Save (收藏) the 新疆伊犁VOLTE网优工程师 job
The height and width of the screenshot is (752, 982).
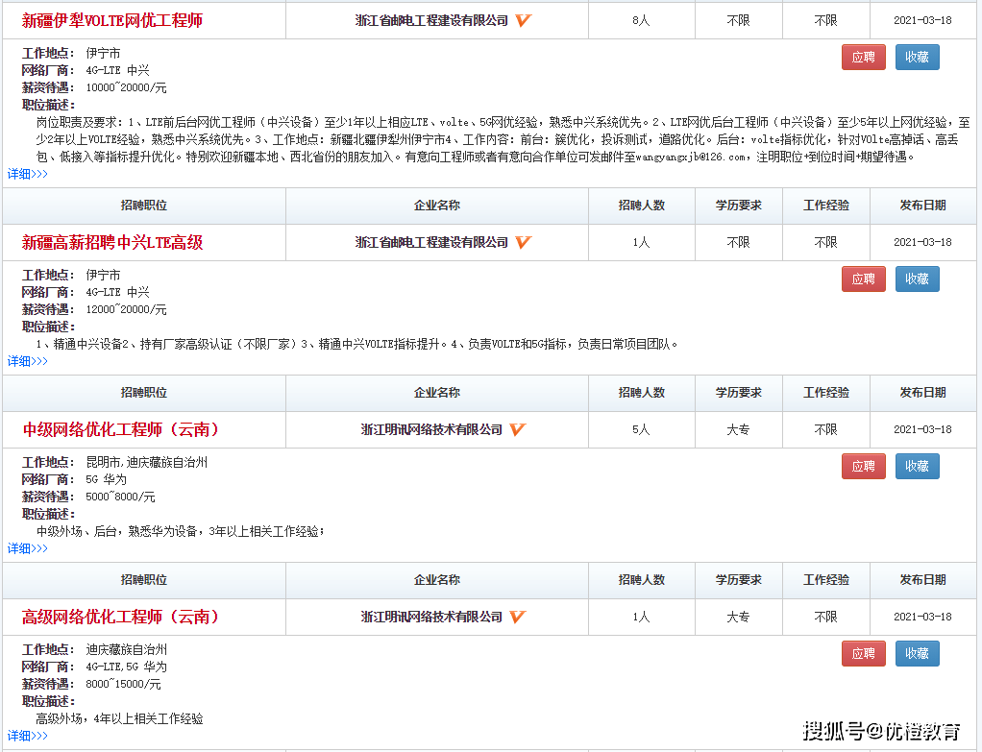pyautogui.click(x=918, y=57)
